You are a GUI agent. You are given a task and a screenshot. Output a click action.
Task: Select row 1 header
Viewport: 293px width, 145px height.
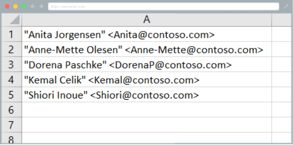tap(11, 34)
